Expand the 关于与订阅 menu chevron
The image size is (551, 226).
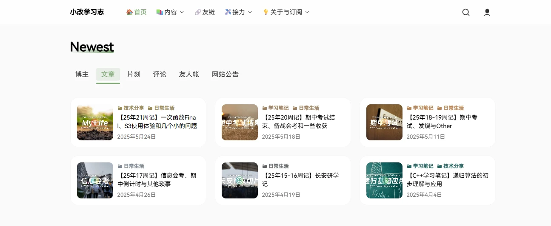tap(307, 12)
